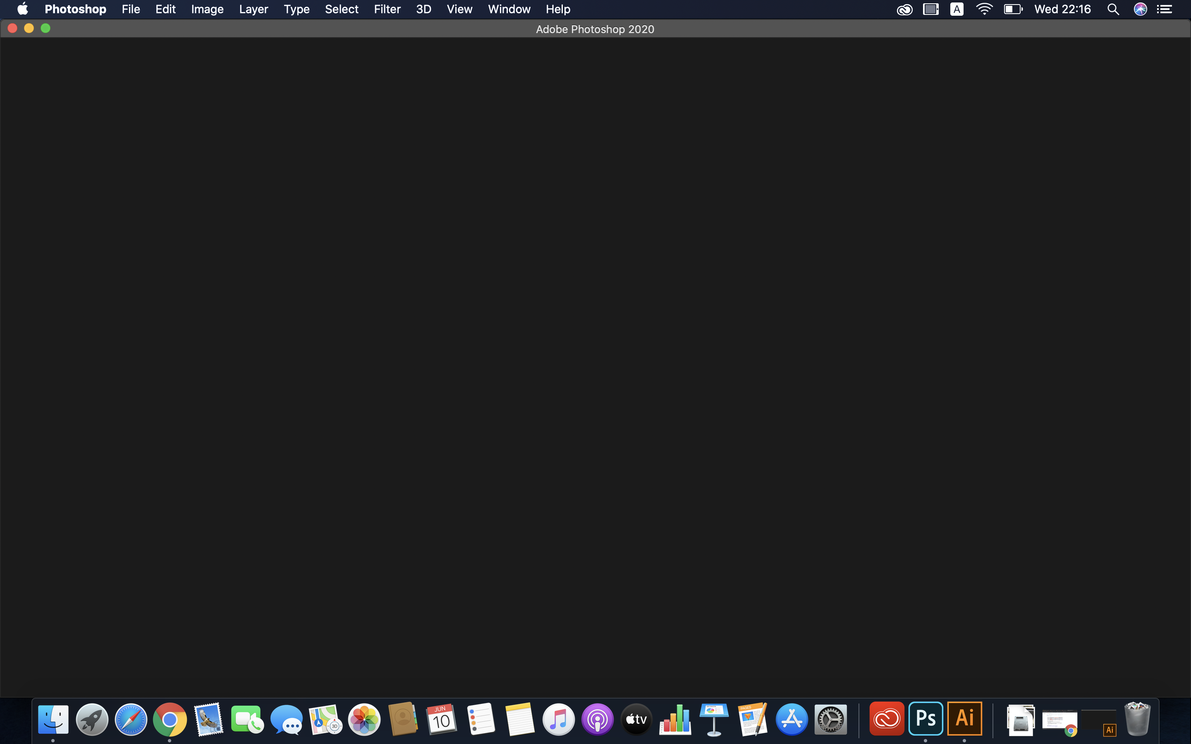Expand the Window menu
This screenshot has width=1191, height=744.
[509, 10]
